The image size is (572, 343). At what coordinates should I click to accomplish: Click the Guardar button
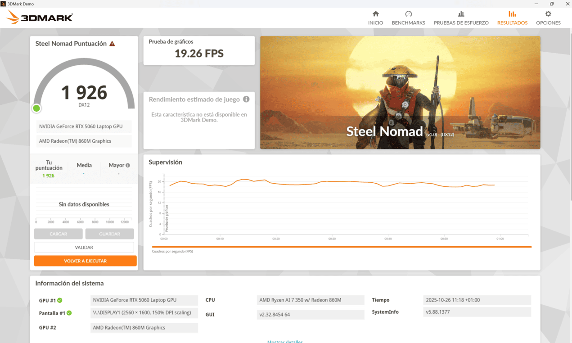109,234
